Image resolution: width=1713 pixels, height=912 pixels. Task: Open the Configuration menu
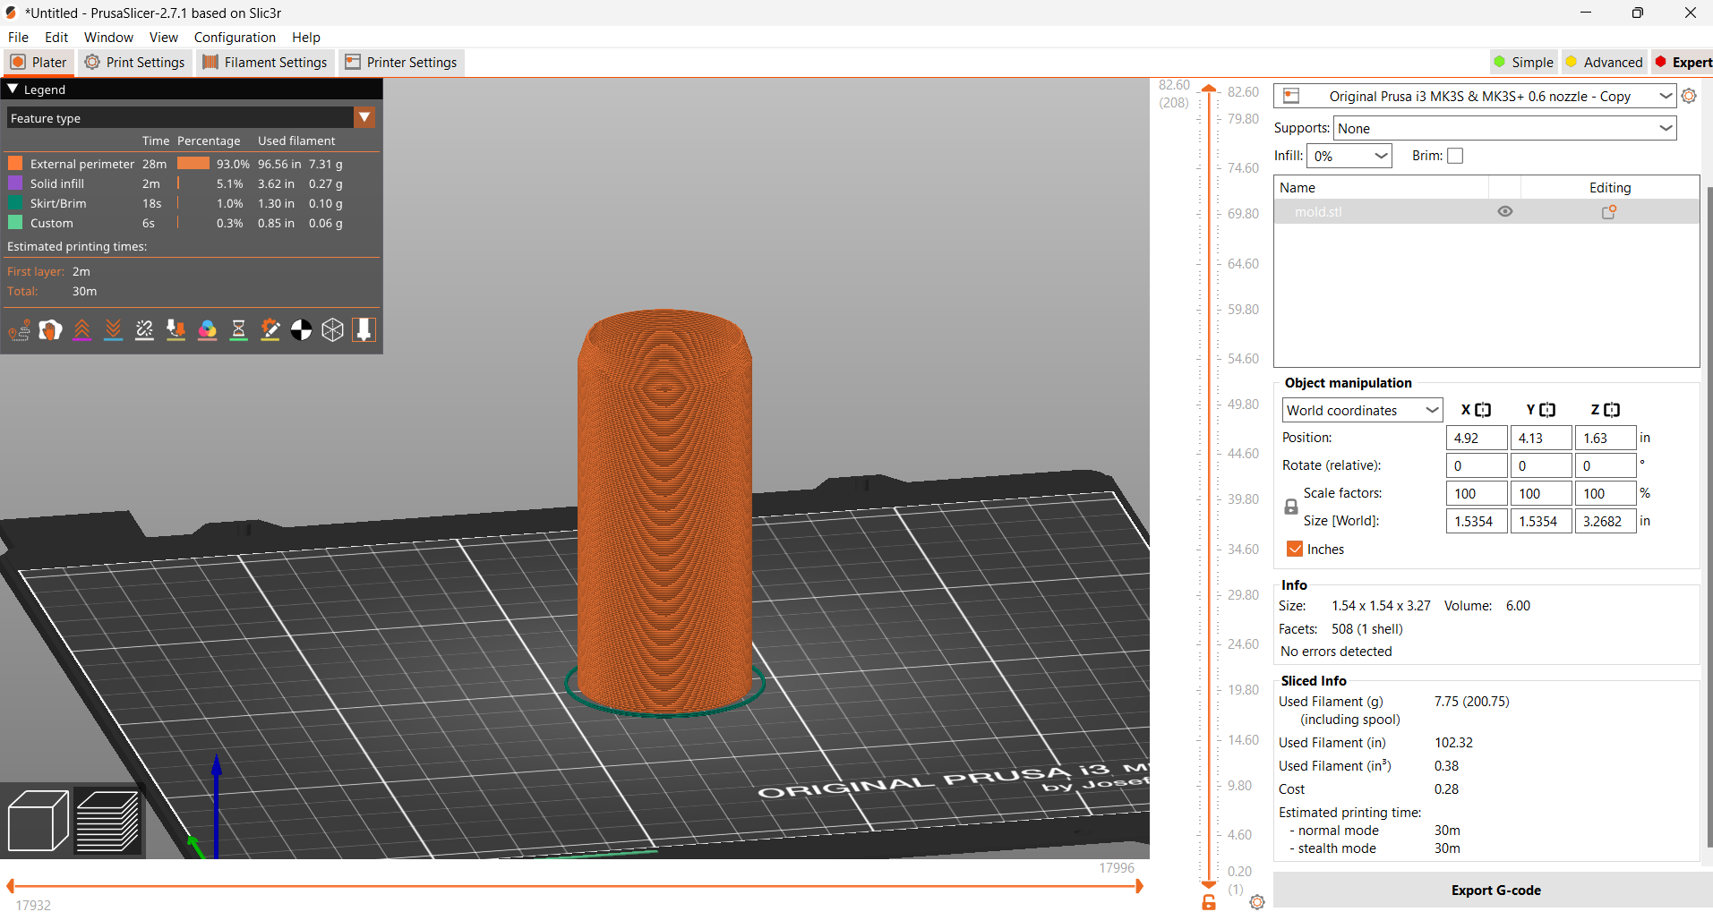pos(234,37)
